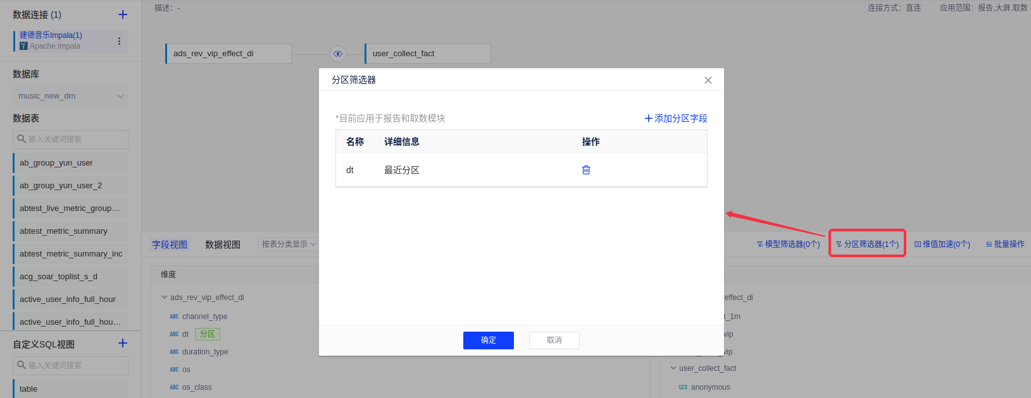The width and height of the screenshot is (1031, 398).
Task: Add a custom SQL view plus icon
Action: pos(123,343)
